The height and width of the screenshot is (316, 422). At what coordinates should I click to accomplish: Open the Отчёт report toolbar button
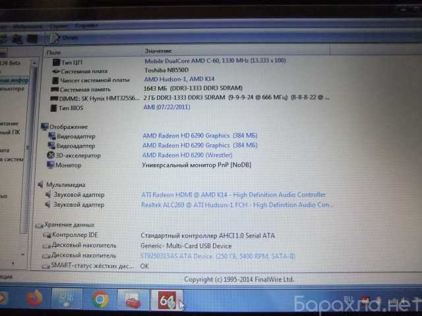(x=65, y=38)
